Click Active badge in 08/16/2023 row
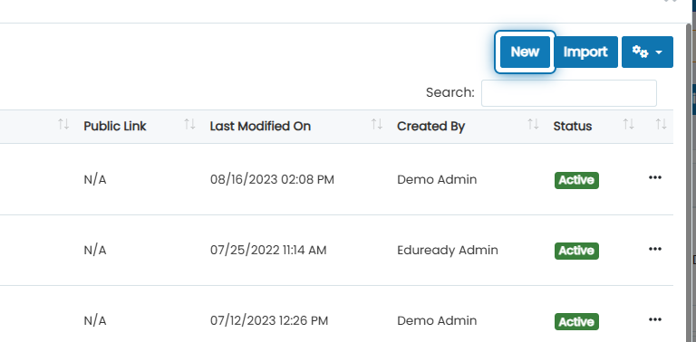Viewport: 696px width, 342px height. pyautogui.click(x=576, y=180)
